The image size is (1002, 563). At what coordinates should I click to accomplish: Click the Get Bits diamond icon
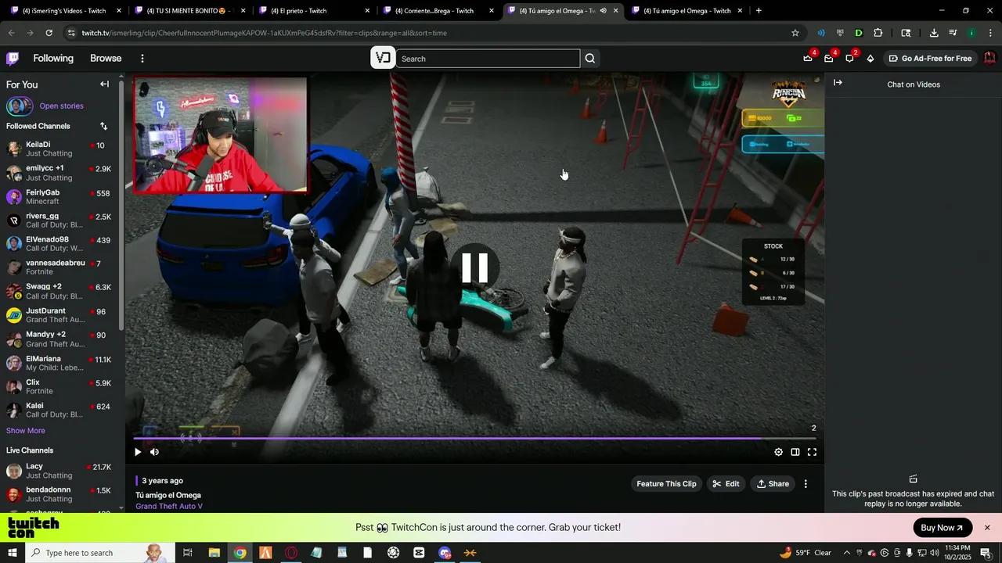tap(870, 59)
